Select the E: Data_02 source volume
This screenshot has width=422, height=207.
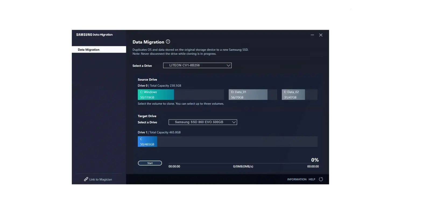click(300, 95)
